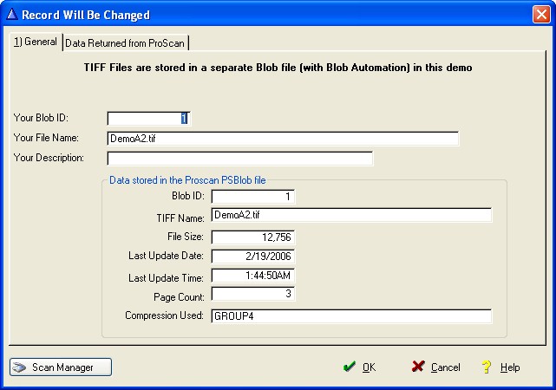Viewport: 556px width, 390px height.
Task: Click the File Size field showing 12,756
Action: pyautogui.click(x=252, y=237)
